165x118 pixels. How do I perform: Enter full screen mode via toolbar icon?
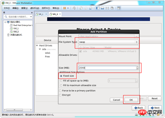(107, 8)
